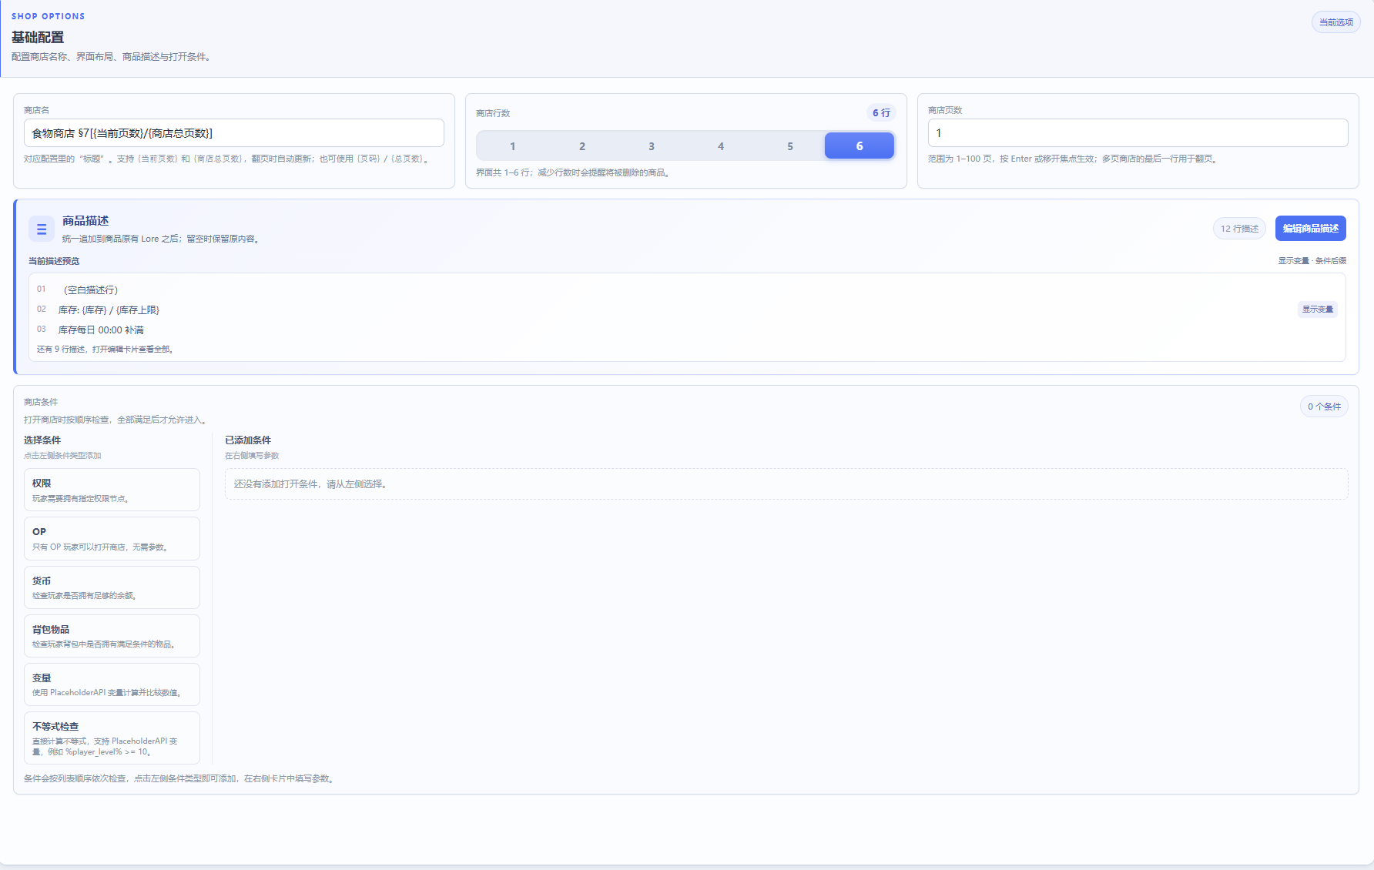This screenshot has height=870, width=1374.
Task: Click description line 02 库存 text
Action: click(x=109, y=310)
